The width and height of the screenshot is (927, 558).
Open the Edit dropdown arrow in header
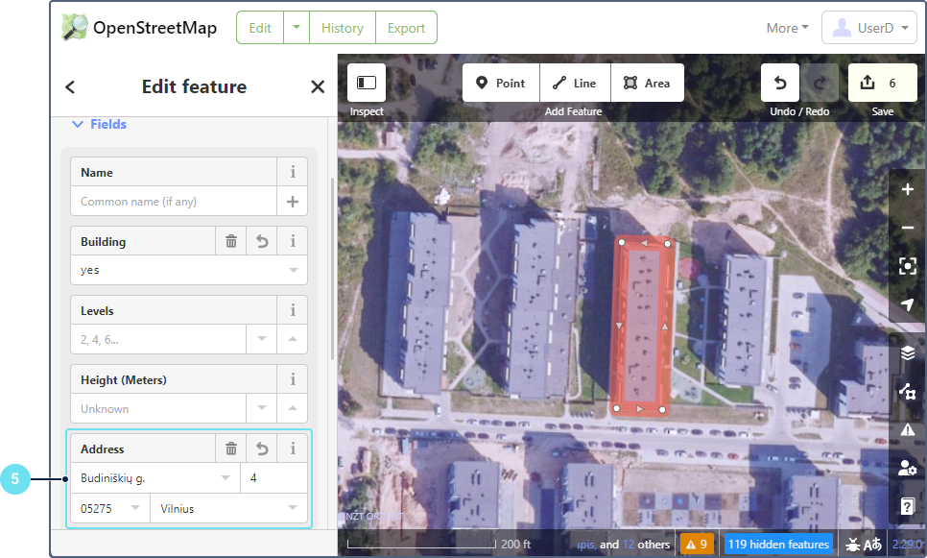click(x=297, y=28)
